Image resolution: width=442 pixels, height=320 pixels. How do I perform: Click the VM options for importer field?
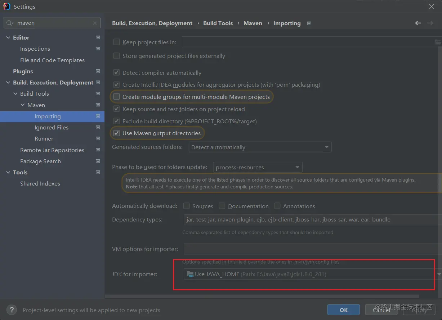[313, 249]
